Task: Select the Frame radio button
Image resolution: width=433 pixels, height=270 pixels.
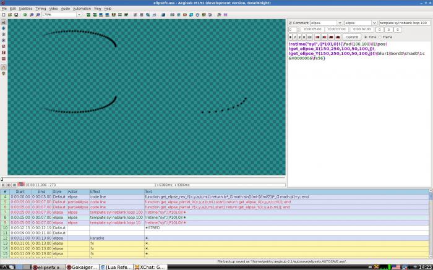Action: (380, 37)
